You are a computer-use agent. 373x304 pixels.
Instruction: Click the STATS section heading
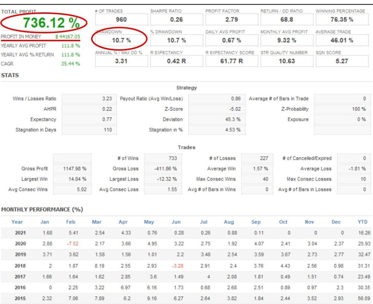10,75
